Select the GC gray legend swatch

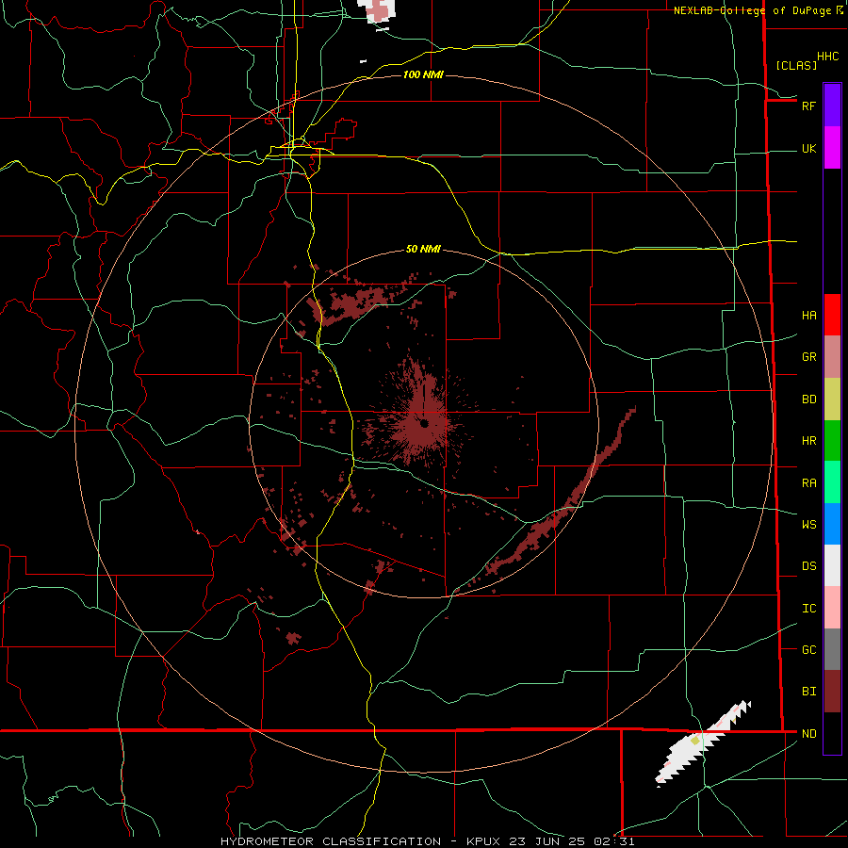(832, 649)
